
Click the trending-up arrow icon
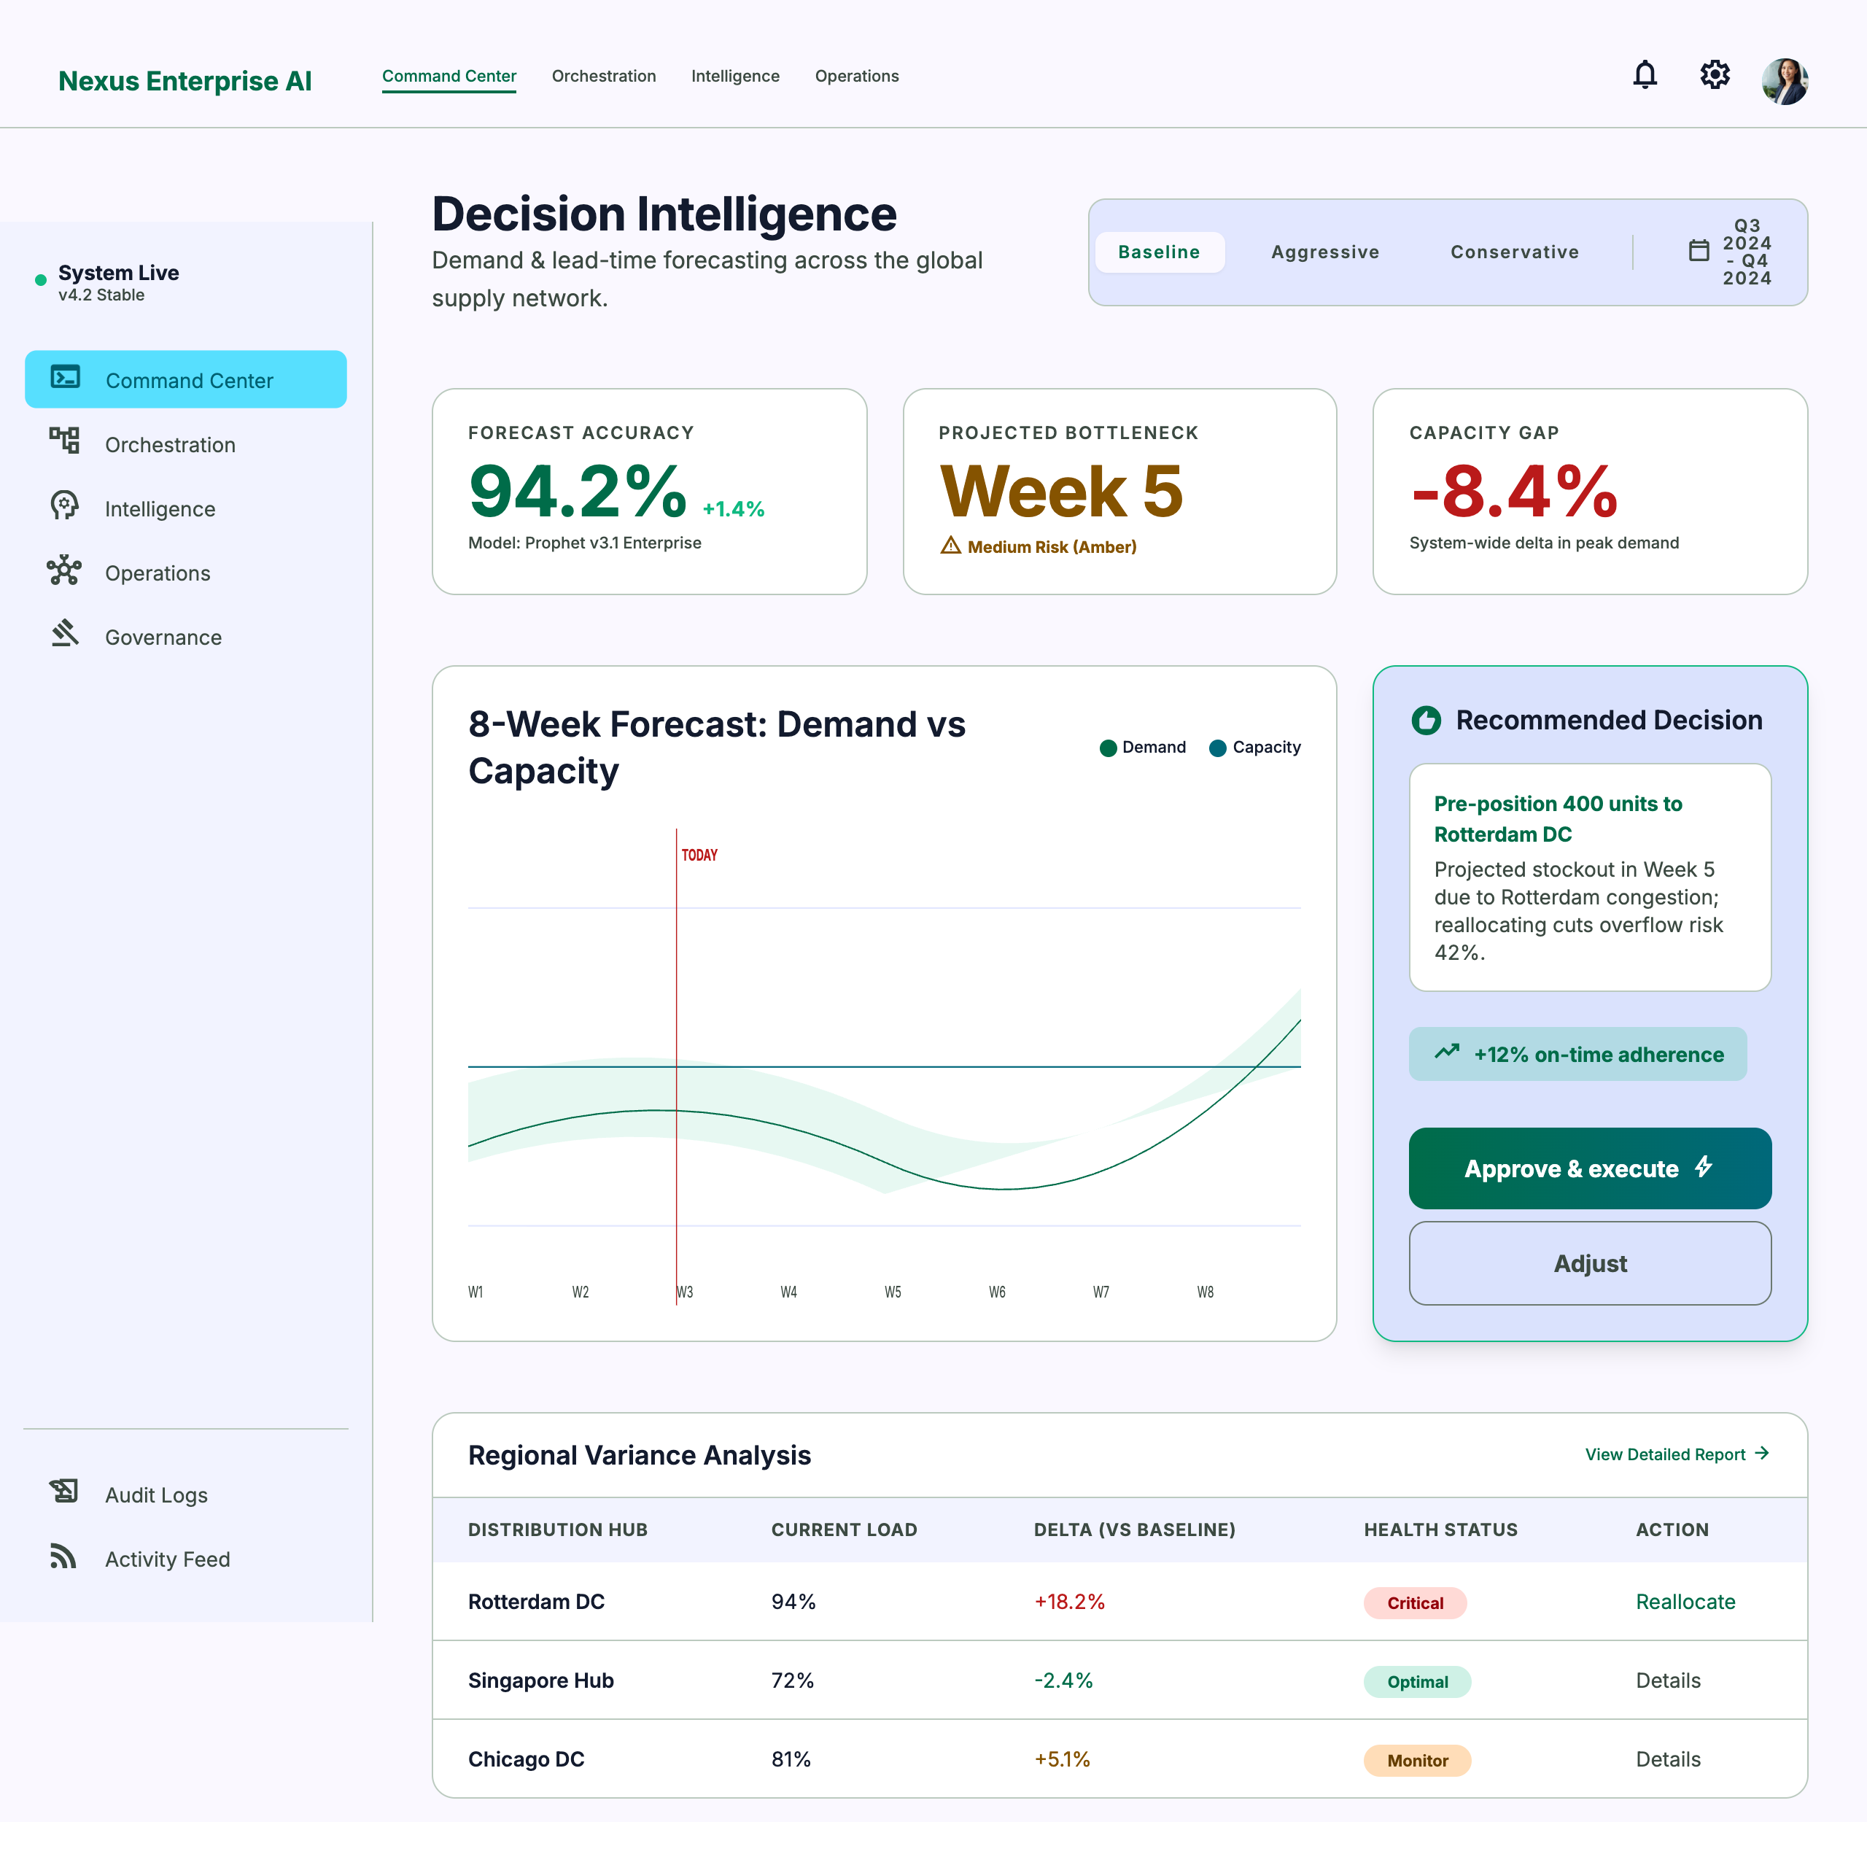click(x=1445, y=1052)
